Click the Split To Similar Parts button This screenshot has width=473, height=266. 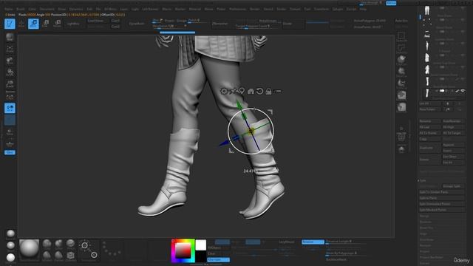coord(442,192)
